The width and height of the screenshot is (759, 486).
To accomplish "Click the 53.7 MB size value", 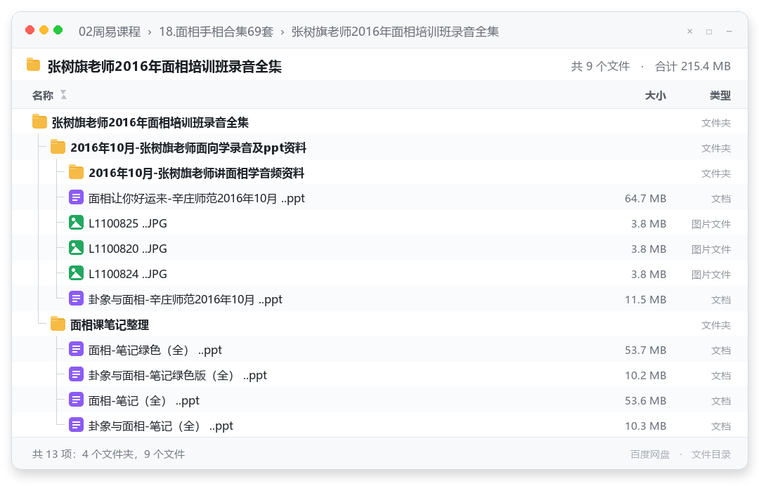I will coord(645,350).
